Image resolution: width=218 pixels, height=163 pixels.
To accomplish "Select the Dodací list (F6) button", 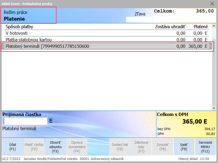I will pyautogui.click(x=120, y=147).
